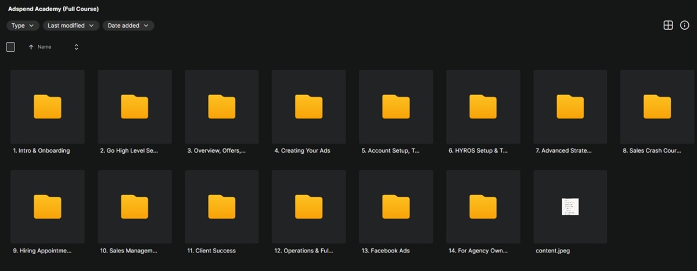697x271 pixels.
Task: Toggle sort order arrows next to Name
Action: pos(76,47)
